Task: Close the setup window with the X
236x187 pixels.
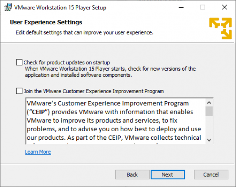Action: [224, 7]
